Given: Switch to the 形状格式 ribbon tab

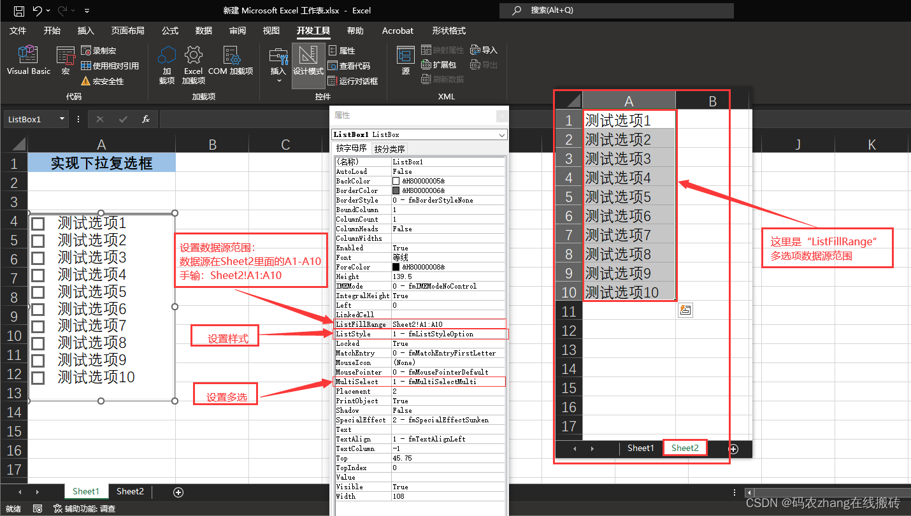Looking at the screenshot, I should (x=448, y=31).
